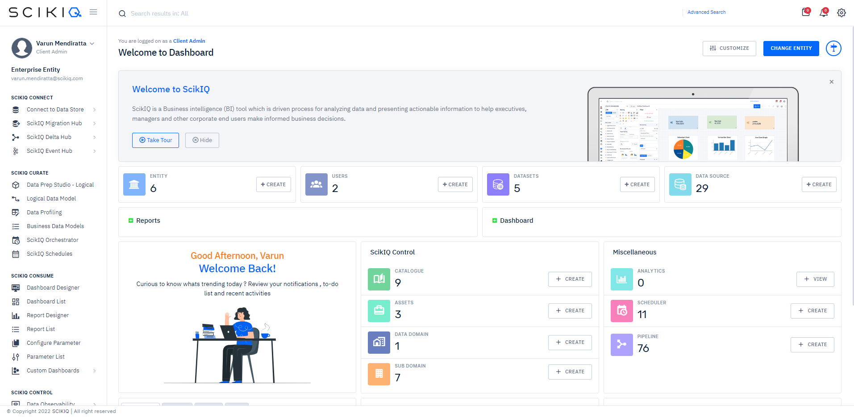
Task: Click the Change Entity button
Action: point(791,49)
